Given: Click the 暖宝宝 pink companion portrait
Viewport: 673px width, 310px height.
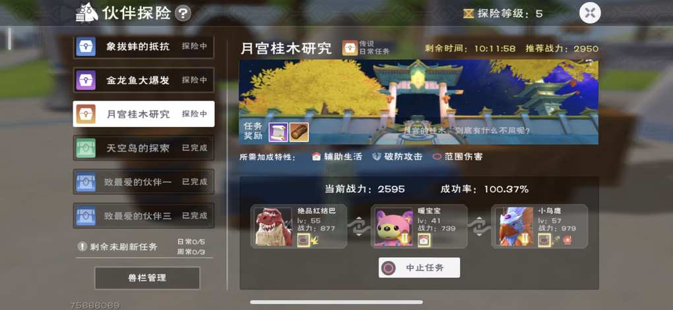Looking at the screenshot, I should (394, 226).
